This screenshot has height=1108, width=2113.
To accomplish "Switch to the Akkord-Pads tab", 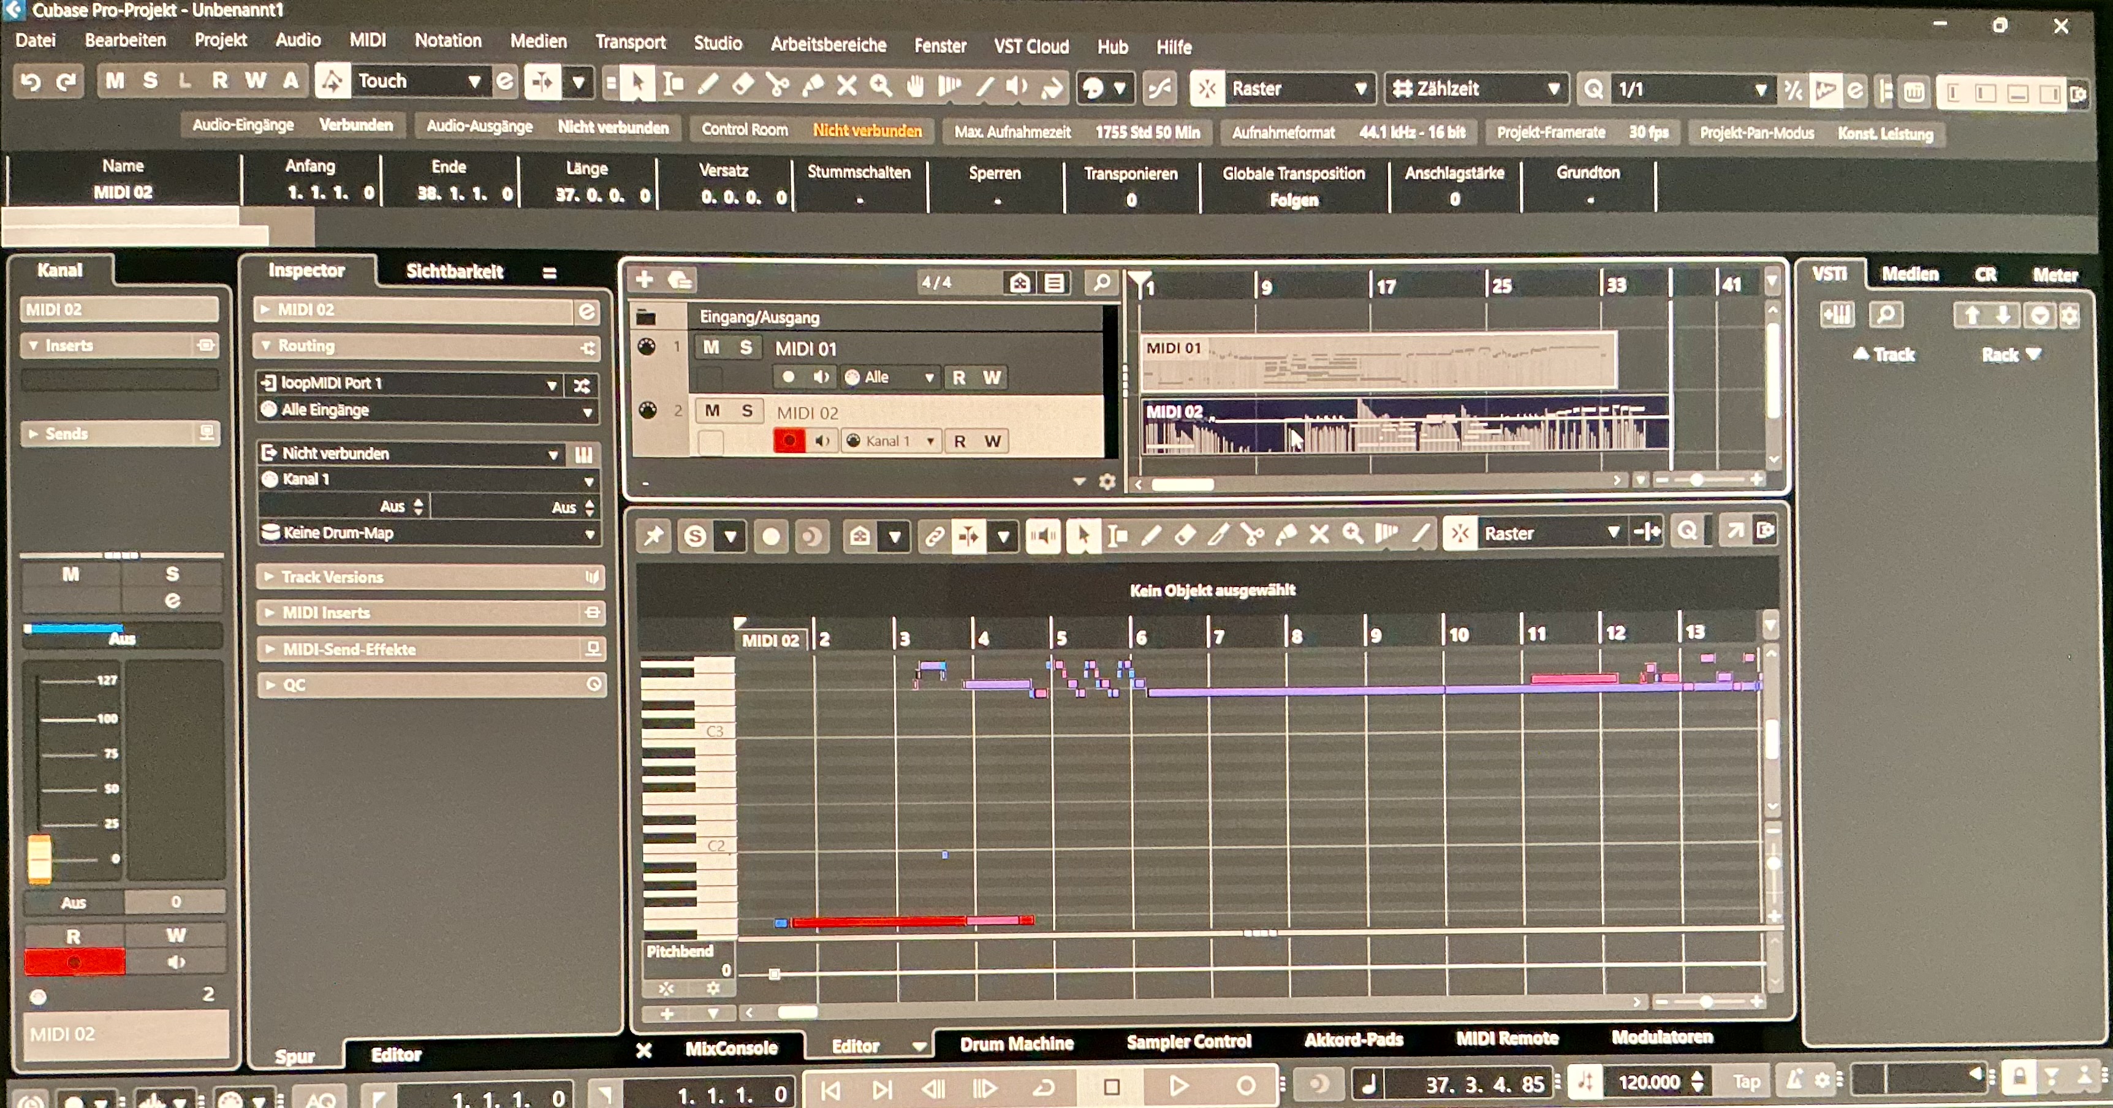I will (1354, 1040).
